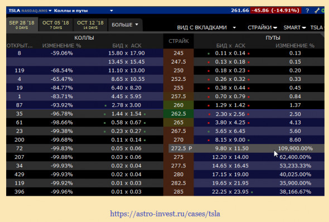Select strike 282.5
The height and width of the screenshot is (222, 329).
point(178,183)
